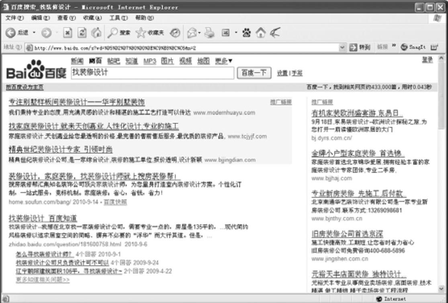Open the 收藏 menu

[92, 18]
